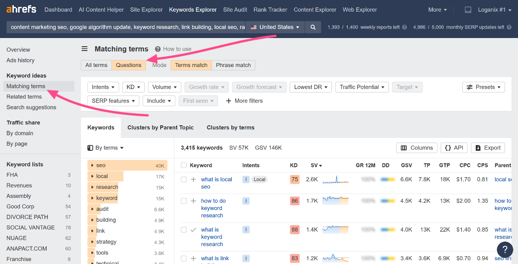This screenshot has width=518, height=264.
Task: Open Rank Tracker
Action: 271,10
